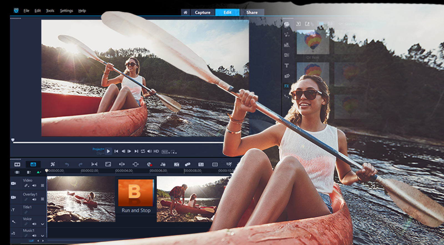This screenshot has height=245, width=444.
Task: Open the Sound Mixer tool
Action: tap(163, 164)
